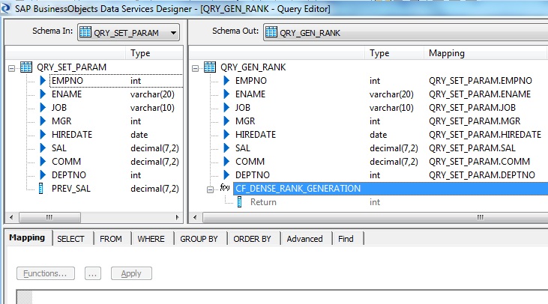Click the Mapping column header in output schema
Image resolution: width=548 pixels, height=304 pixels.
click(485, 53)
